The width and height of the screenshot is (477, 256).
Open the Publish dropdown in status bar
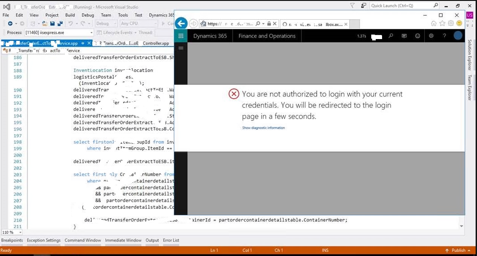[459, 250]
